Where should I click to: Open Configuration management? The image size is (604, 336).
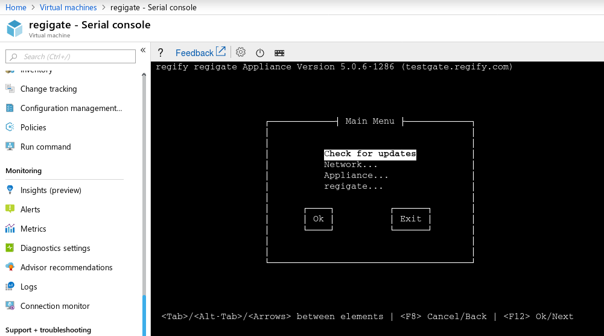pyautogui.click(x=71, y=108)
